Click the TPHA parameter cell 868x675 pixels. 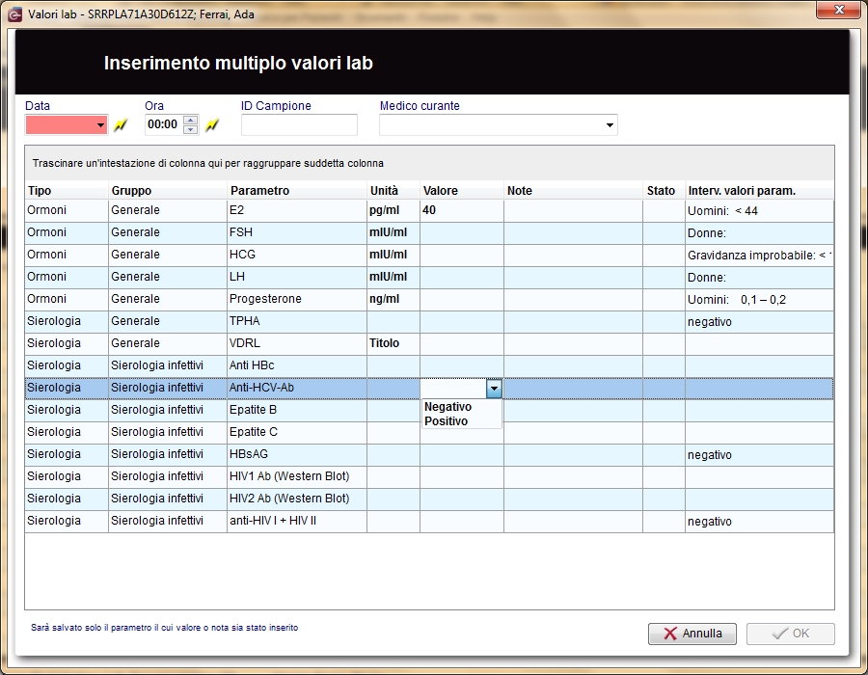[297, 321]
